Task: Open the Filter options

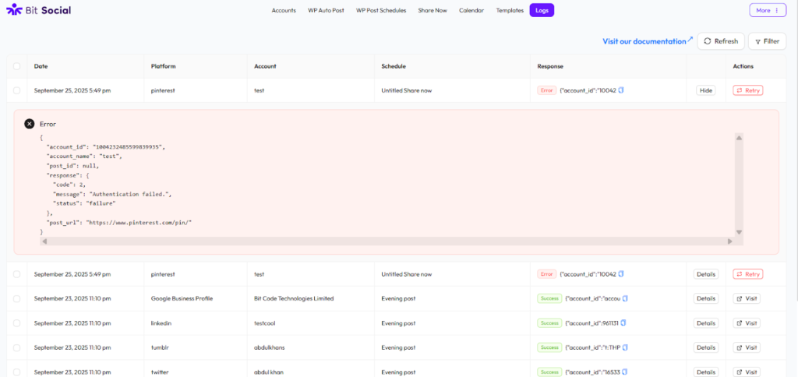Action: [767, 41]
